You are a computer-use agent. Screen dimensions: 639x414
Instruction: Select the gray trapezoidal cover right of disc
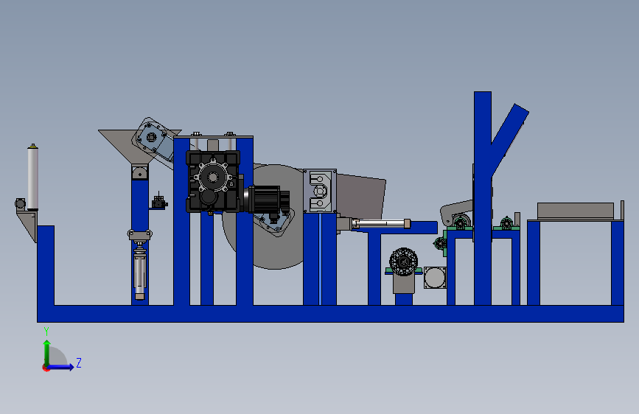[360, 197]
